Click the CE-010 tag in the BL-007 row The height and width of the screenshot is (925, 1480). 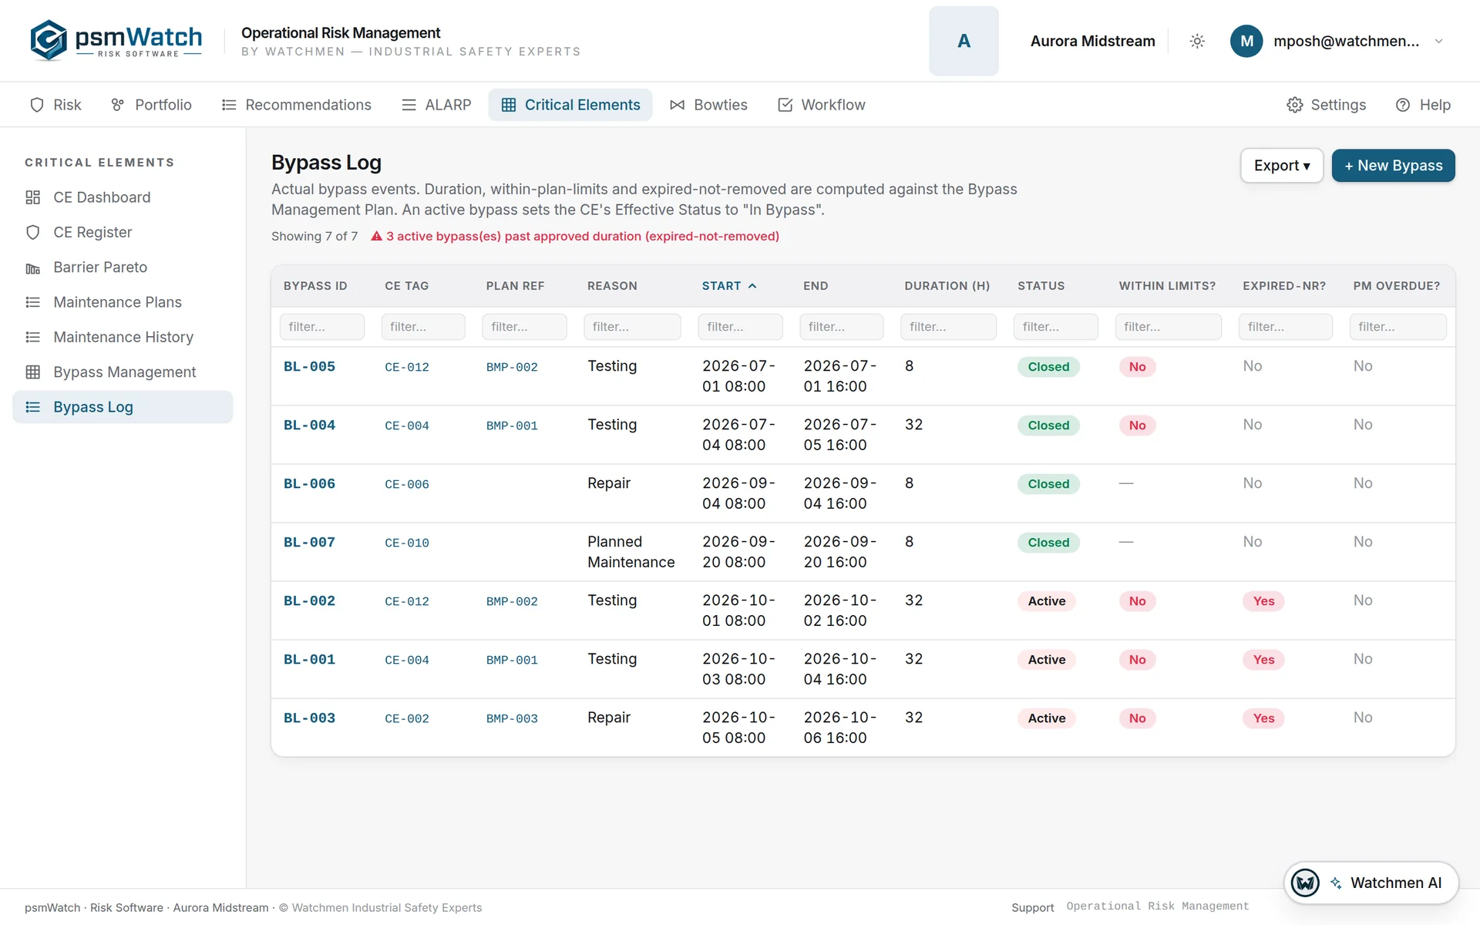407,543
